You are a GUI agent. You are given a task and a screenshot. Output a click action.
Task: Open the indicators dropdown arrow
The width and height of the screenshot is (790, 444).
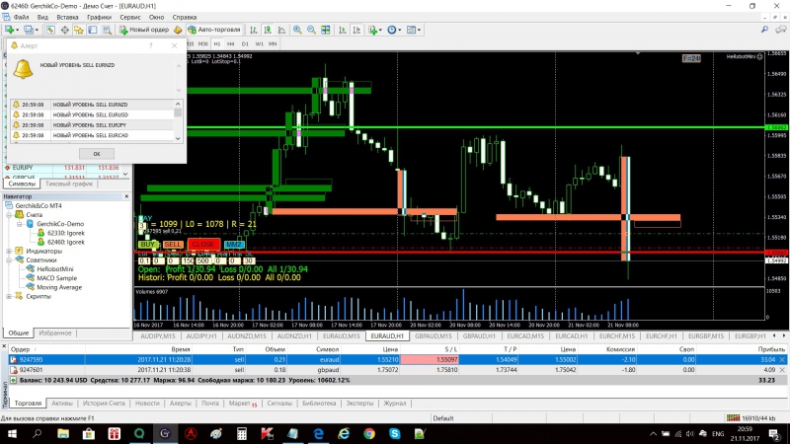coord(380,31)
